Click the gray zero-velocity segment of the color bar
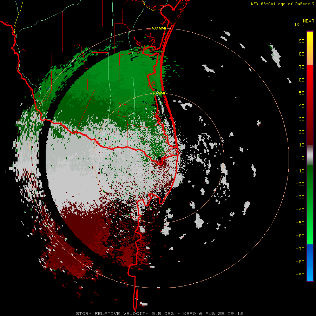The width and height of the screenshot is (316, 316). pos(310,156)
